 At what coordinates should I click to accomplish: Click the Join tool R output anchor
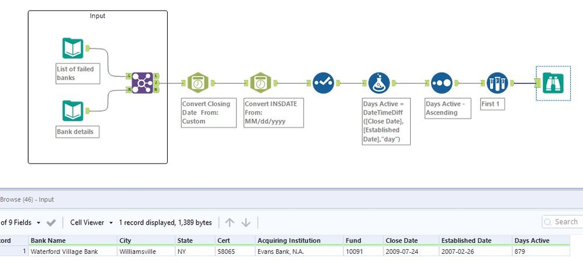pos(156,90)
